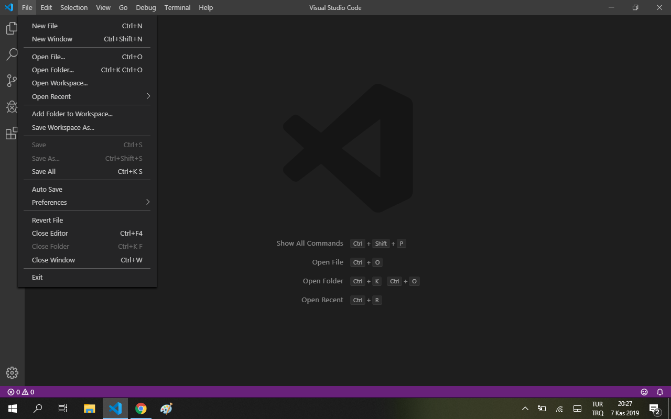
Task: Select Close Window menu entry
Action: [87, 260]
